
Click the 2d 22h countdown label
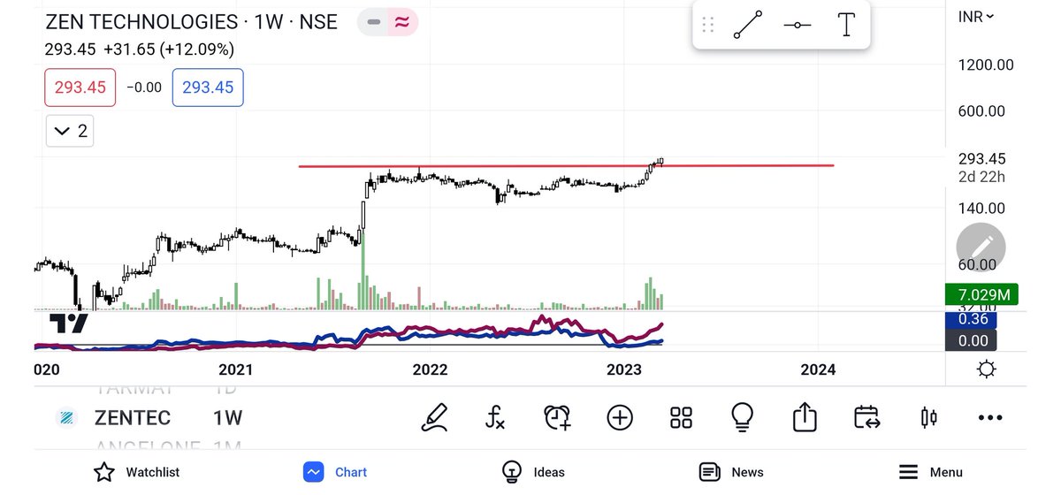(x=981, y=177)
